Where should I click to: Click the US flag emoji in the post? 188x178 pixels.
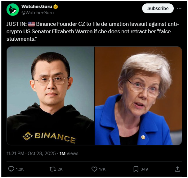32,24
